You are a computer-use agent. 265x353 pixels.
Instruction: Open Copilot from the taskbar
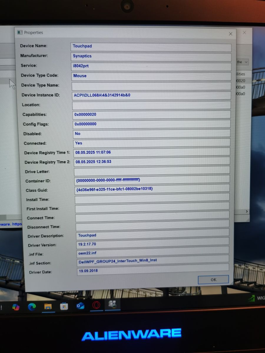[16, 307]
